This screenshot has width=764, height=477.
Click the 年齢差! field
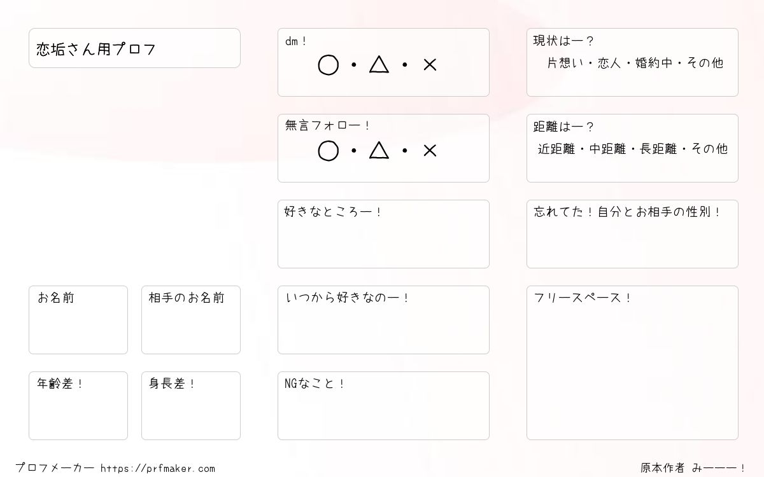78,406
